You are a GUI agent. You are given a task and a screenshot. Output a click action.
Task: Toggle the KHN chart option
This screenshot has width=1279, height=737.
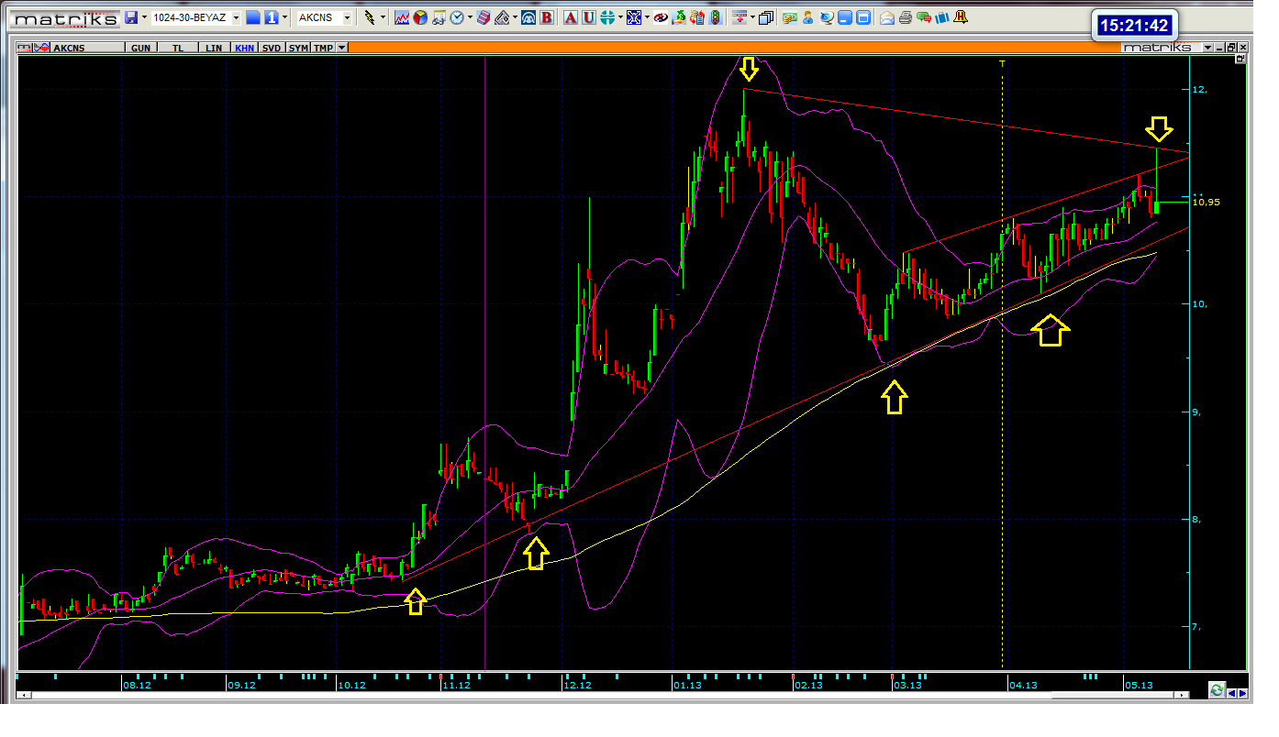(x=244, y=48)
